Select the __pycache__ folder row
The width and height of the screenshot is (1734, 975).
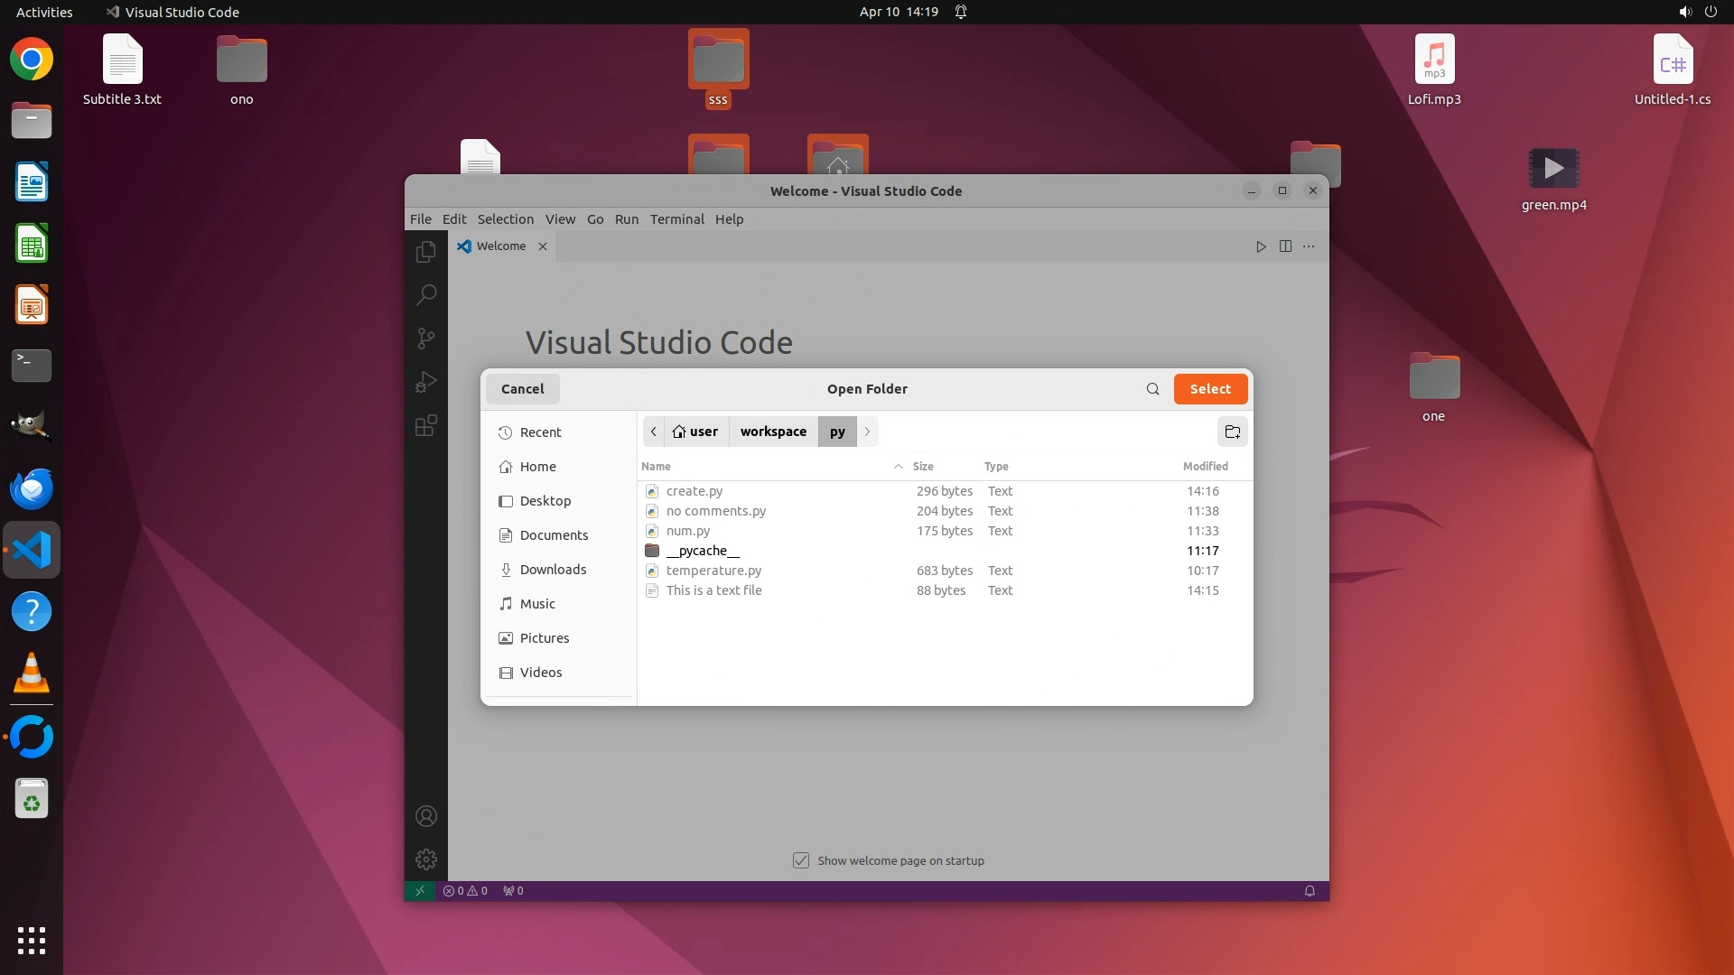[x=703, y=551]
